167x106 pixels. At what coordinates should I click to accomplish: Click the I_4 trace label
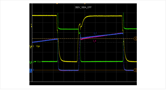click(x=95, y=41)
